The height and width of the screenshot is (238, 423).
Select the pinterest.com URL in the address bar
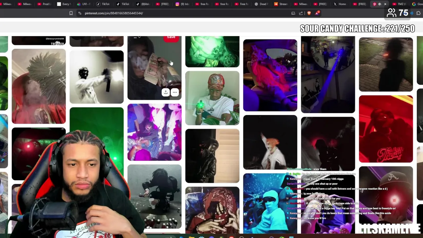[x=114, y=13]
